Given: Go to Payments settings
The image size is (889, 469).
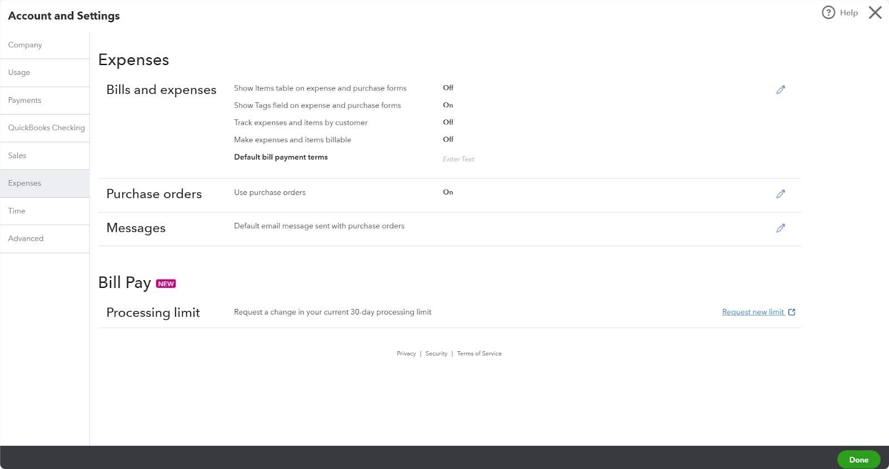Looking at the screenshot, I should click(25, 101).
